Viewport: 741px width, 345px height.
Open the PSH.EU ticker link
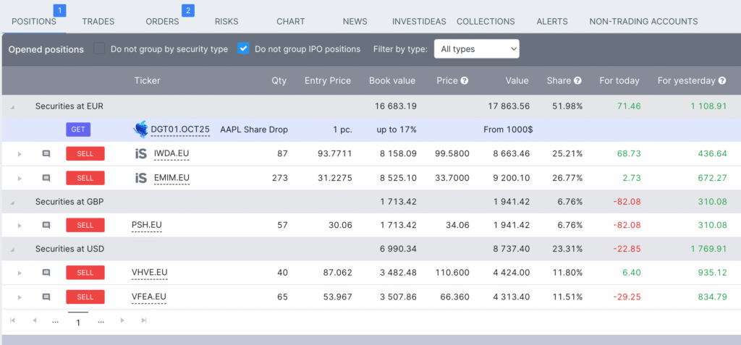tap(146, 225)
